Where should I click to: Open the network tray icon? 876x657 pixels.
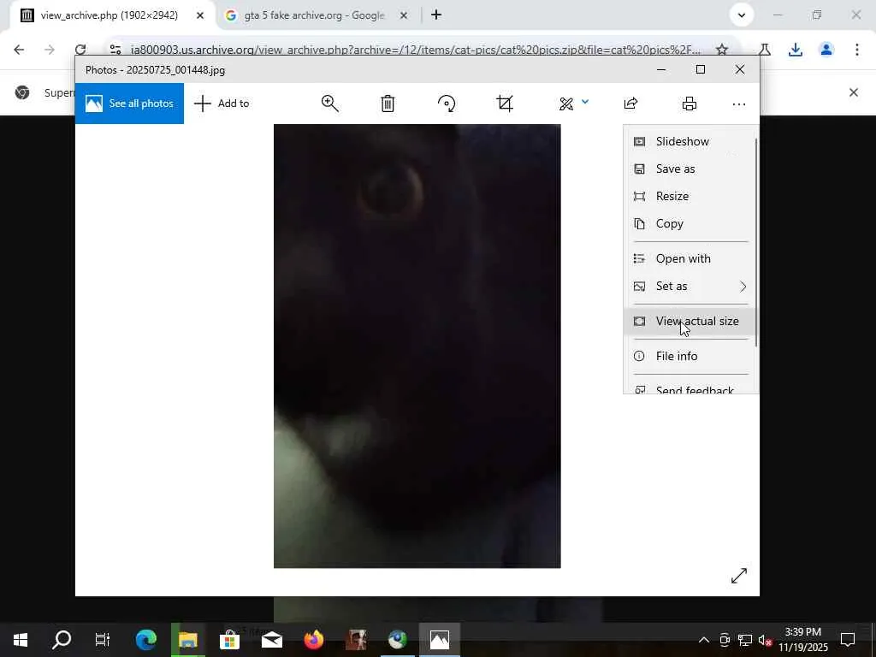[745, 640]
